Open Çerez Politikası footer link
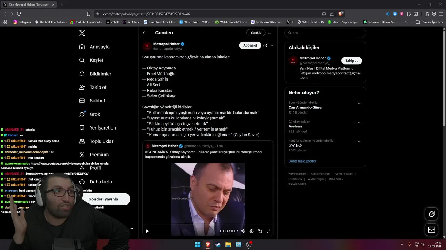The image size is (446, 250). point(344,174)
